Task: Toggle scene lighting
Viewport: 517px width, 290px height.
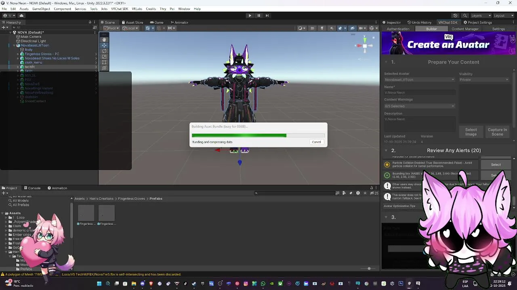Action: click(322, 28)
